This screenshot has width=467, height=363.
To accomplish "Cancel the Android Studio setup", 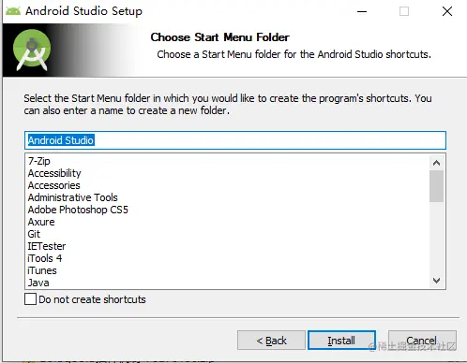I will coord(422,341).
